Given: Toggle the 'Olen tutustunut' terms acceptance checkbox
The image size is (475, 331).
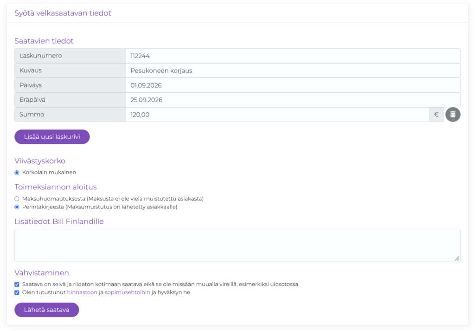Looking at the screenshot, I should coord(17,293).
